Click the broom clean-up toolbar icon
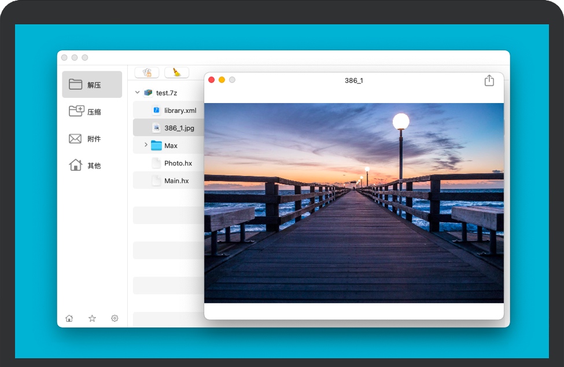Viewport: 564px width, 367px height. [176, 72]
